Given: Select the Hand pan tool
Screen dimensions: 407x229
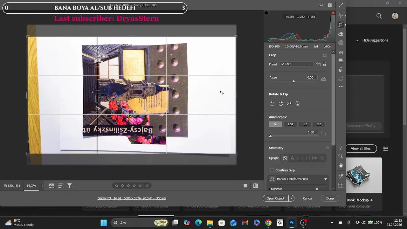Looking at the screenshot, I should (341, 165).
